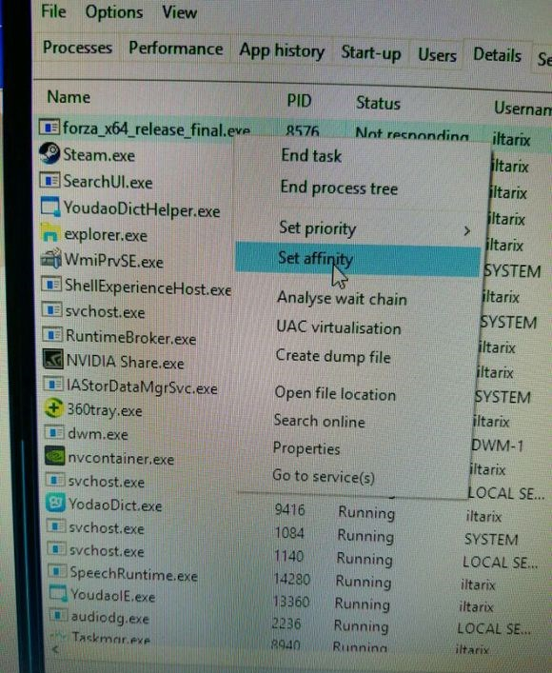Viewport: 552px width, 673px height.
Task: Select the nvcontainer.exe process name
Action: pos(121,459)
